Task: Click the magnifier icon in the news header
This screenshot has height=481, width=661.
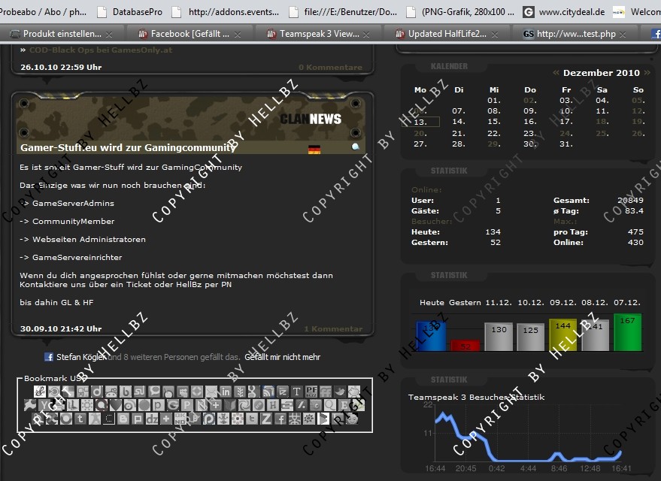Action: pyautogui.click(x=356, y=147)
